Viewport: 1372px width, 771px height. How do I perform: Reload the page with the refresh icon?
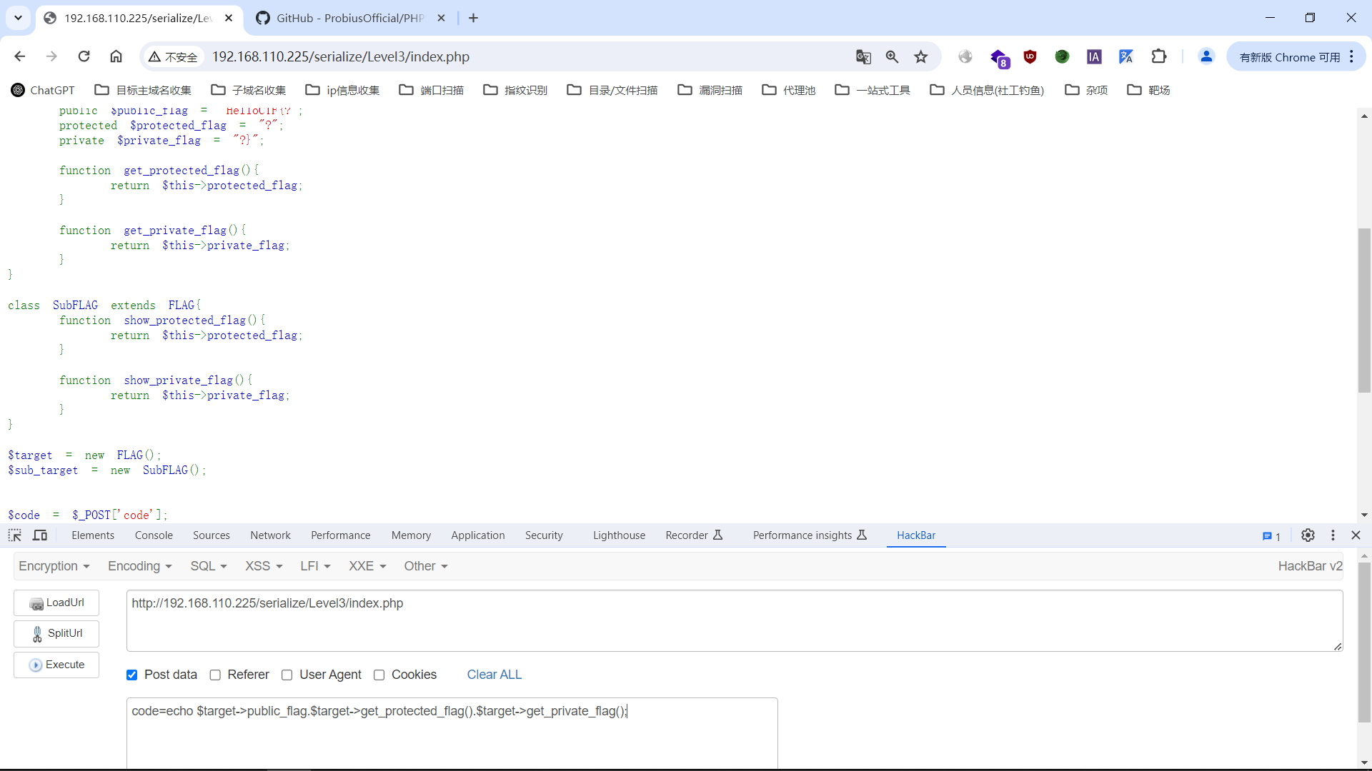pyautogui.click(x=84, y=57)
